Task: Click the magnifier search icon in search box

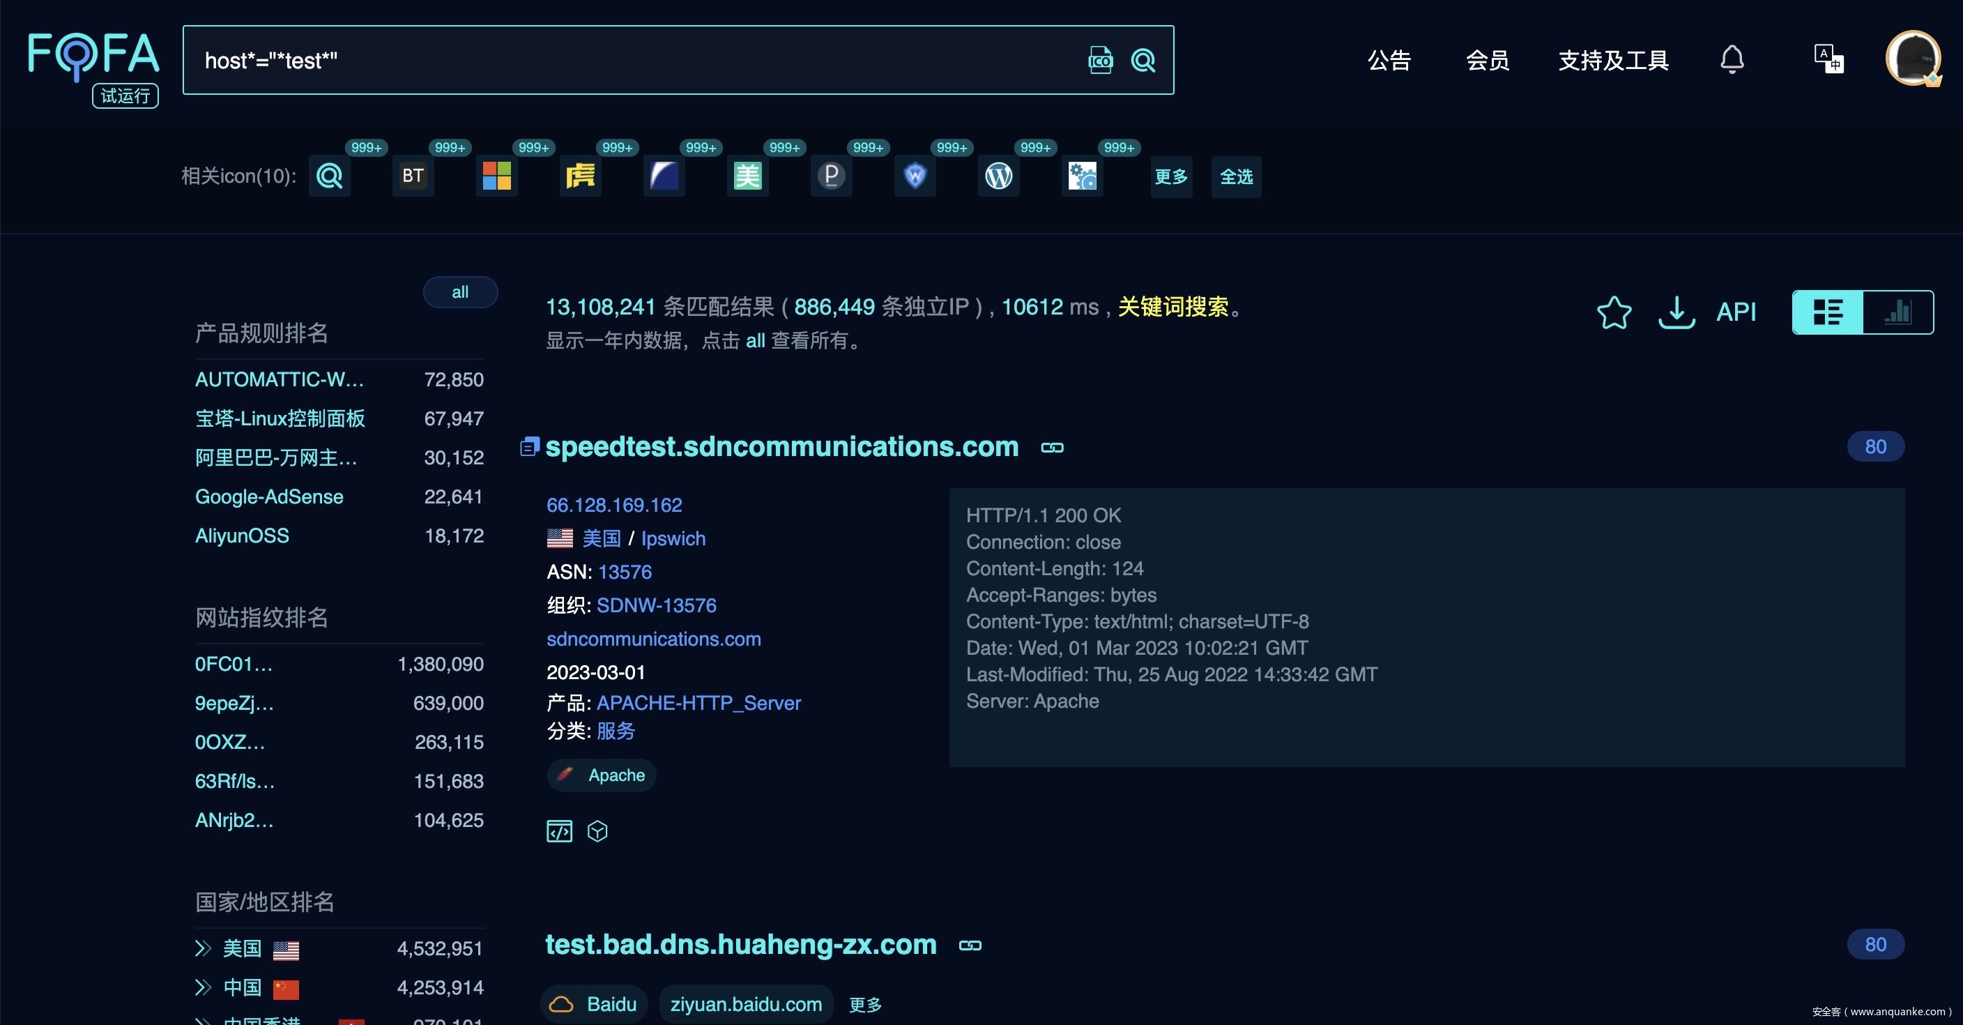Action: pyautogui.click(x=1143, y=60)
